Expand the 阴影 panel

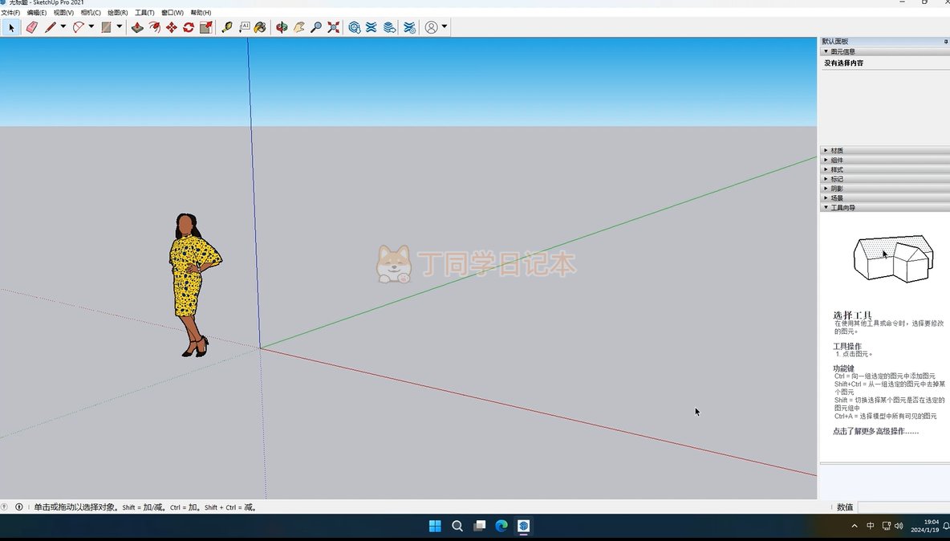[837, 189]
